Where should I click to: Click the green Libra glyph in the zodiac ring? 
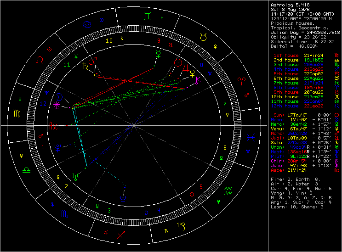pyautogui.click(x=26, y=170)
